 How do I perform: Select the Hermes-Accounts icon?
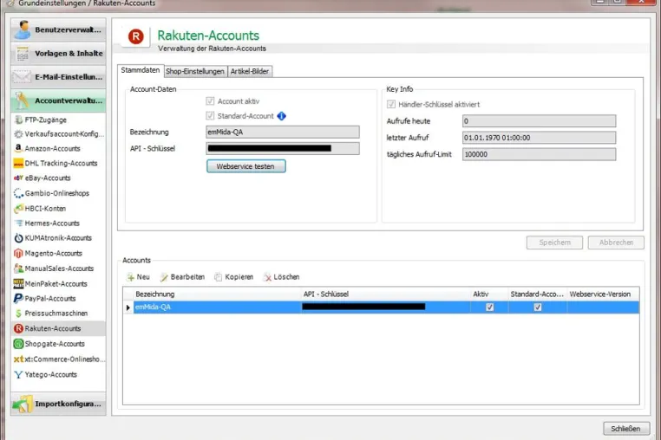tap(18, 223)
